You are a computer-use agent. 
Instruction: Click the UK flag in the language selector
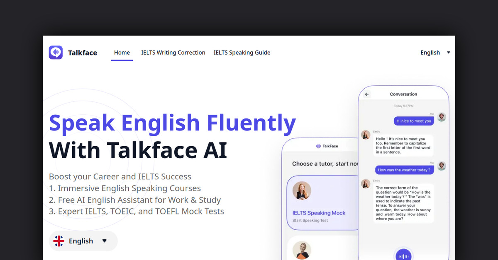(59, 241)
